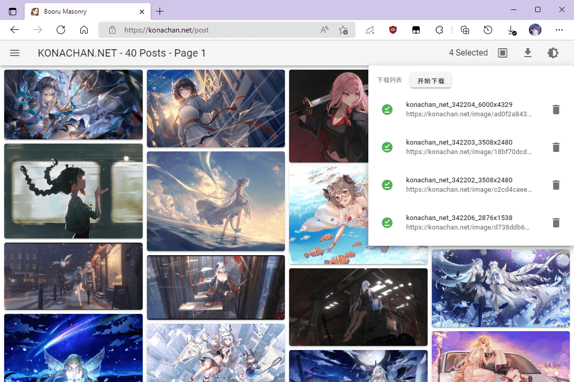Screen dimensions: 574x382
Task: Open the uBlock Origin shield extension
Action: coord(393,30)
